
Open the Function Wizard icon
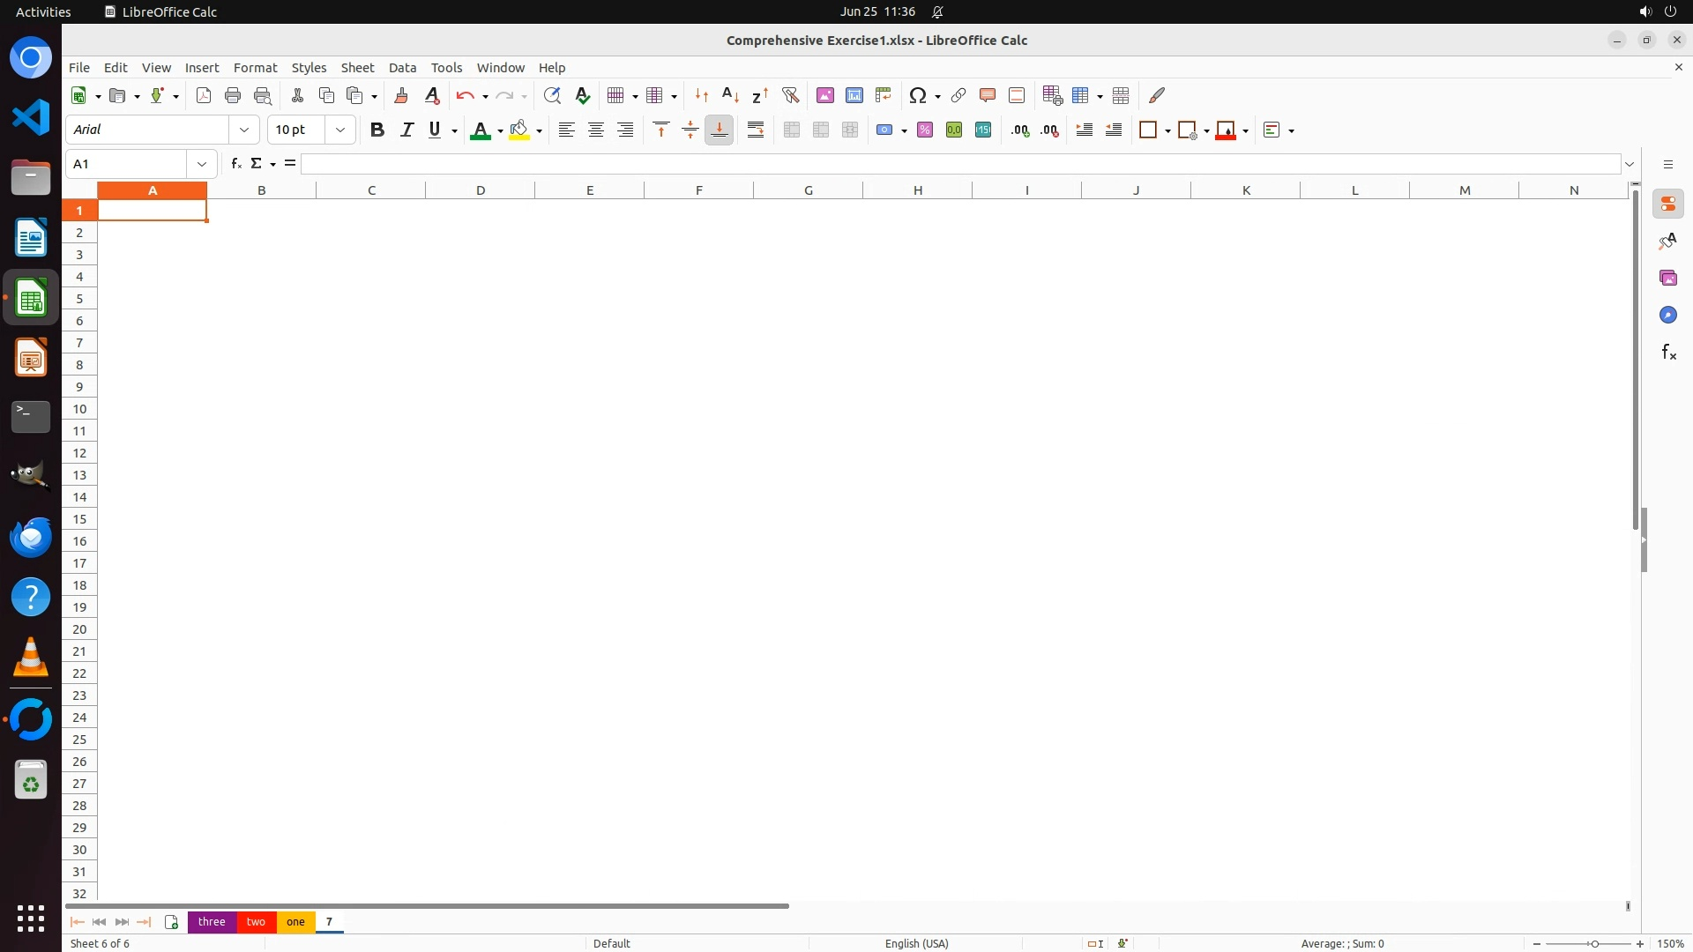click(x=235, y=164)
